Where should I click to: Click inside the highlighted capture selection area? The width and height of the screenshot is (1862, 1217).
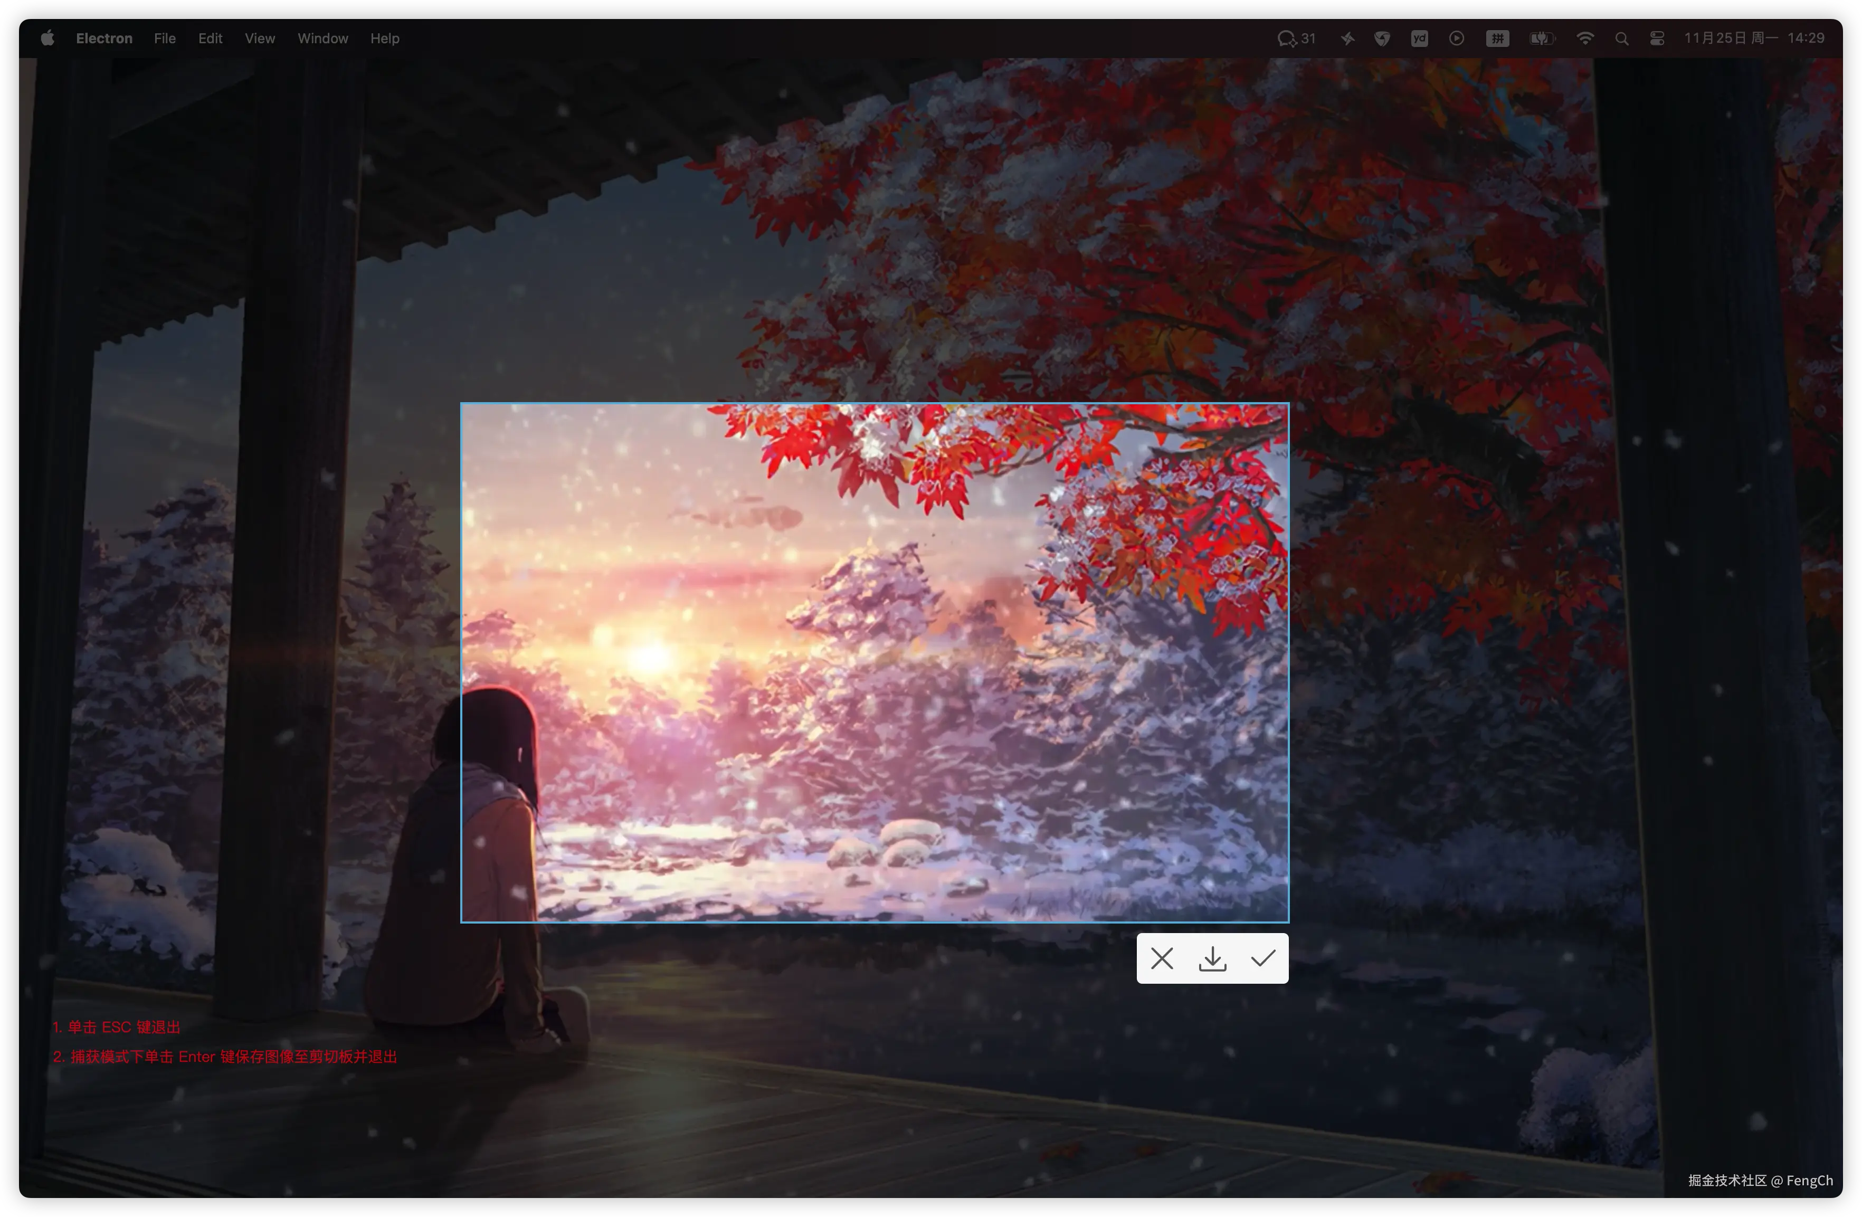tap(874, 662)
